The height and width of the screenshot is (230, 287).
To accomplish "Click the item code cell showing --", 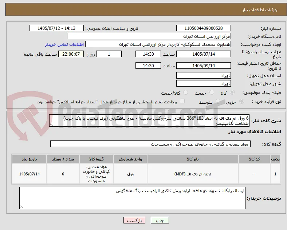I will [254, 174].
